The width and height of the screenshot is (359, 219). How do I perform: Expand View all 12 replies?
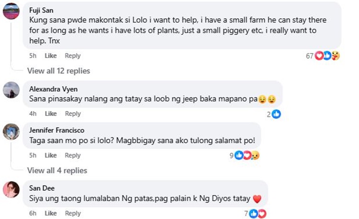click(58, 71)
